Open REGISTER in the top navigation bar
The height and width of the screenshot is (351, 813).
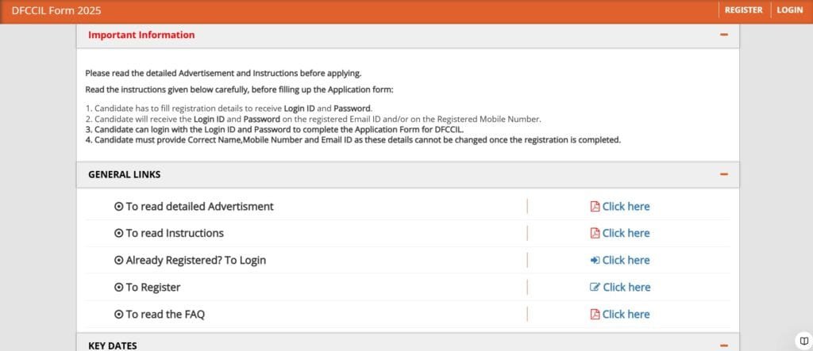click(x=743, y=10)
